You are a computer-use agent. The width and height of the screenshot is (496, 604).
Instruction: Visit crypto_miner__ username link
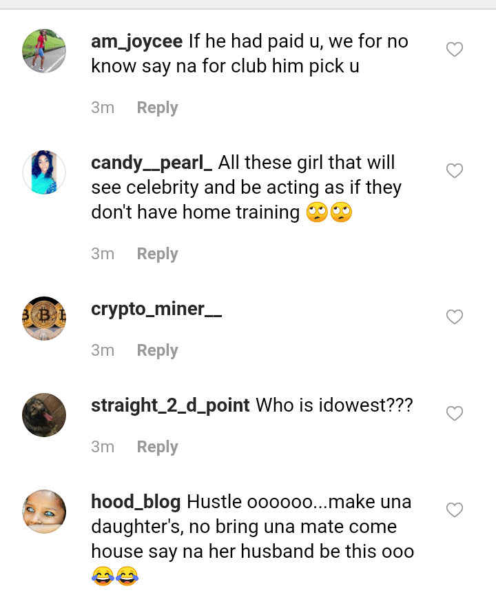156,309
